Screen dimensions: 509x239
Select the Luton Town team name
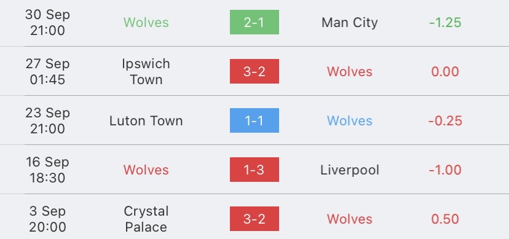coord(146,121)
